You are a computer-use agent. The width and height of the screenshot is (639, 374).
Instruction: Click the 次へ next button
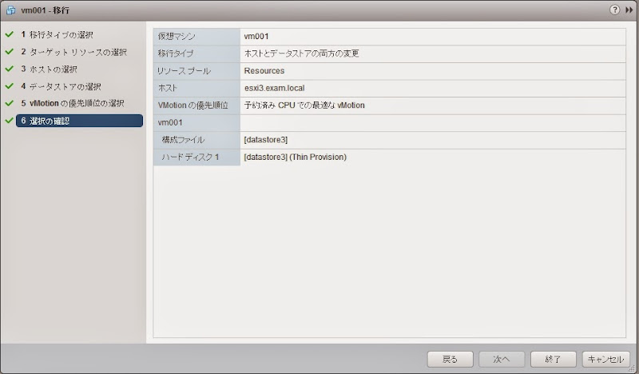click(x=502, y=360)
